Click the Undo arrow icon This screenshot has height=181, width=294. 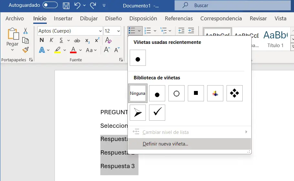pyautogui.click(x=77, y=5)
